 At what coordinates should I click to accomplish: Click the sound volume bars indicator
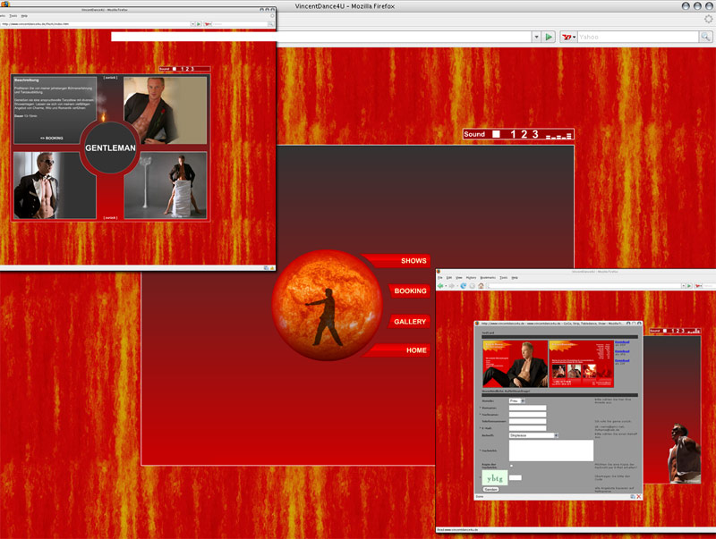(x=558, y=135)
